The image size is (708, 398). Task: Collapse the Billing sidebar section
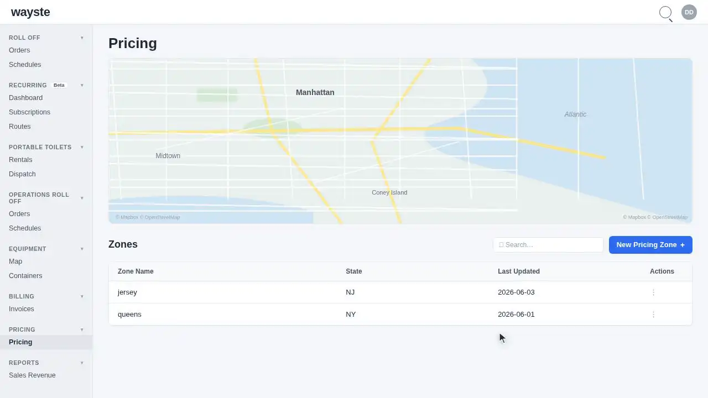82,296
